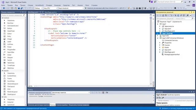Click the split editor plus icon
196x110 pixels.
[x=151, y=15]
